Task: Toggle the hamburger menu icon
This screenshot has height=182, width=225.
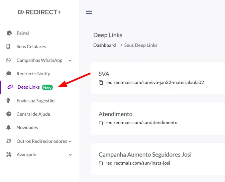Action: [89, 12]
